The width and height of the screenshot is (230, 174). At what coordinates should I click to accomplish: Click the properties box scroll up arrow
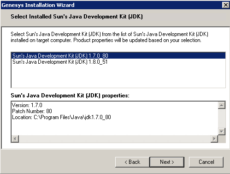222,105
